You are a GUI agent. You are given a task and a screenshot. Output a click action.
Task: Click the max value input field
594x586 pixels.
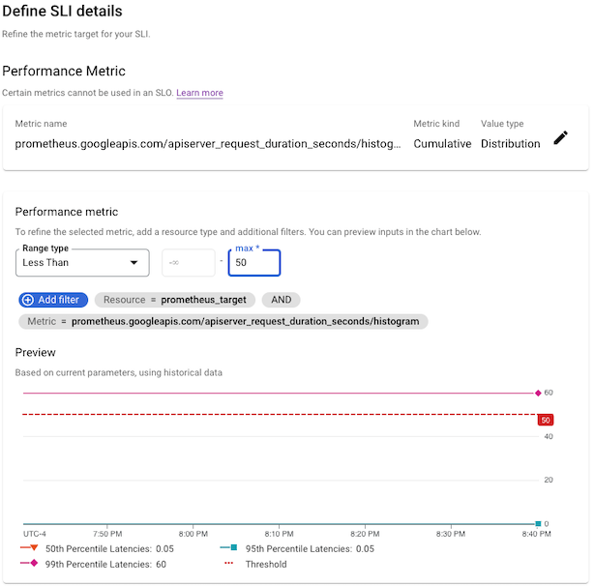254,263
